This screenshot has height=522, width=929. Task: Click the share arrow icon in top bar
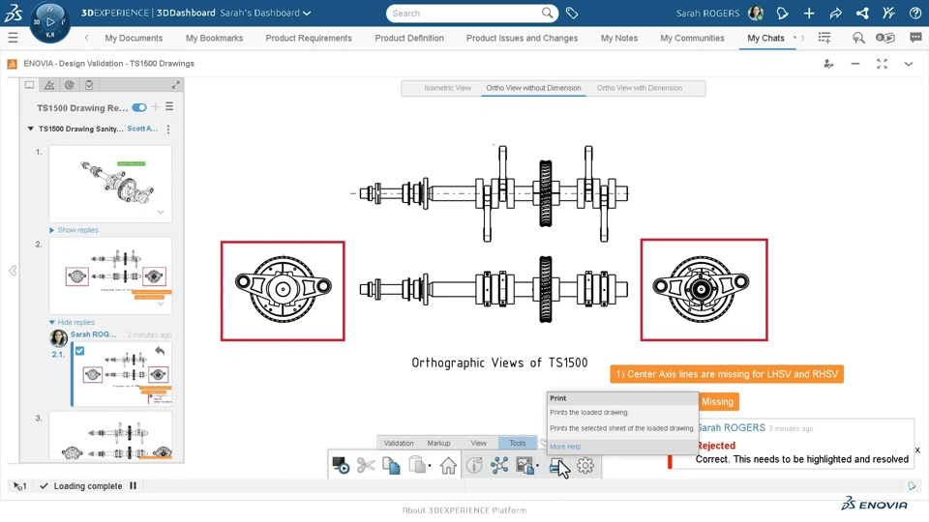click(x=835, y=13)
